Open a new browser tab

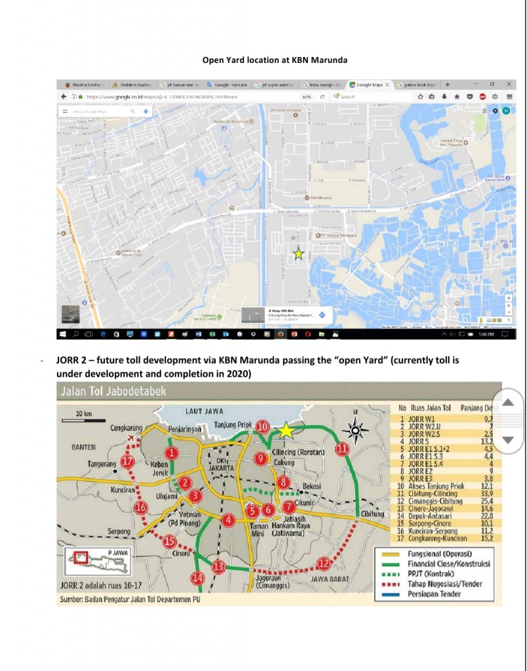pyautogui.click(x=448, y=85)
